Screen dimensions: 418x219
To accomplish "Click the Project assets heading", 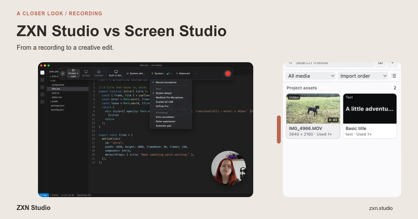I will (x=302, y=88).
